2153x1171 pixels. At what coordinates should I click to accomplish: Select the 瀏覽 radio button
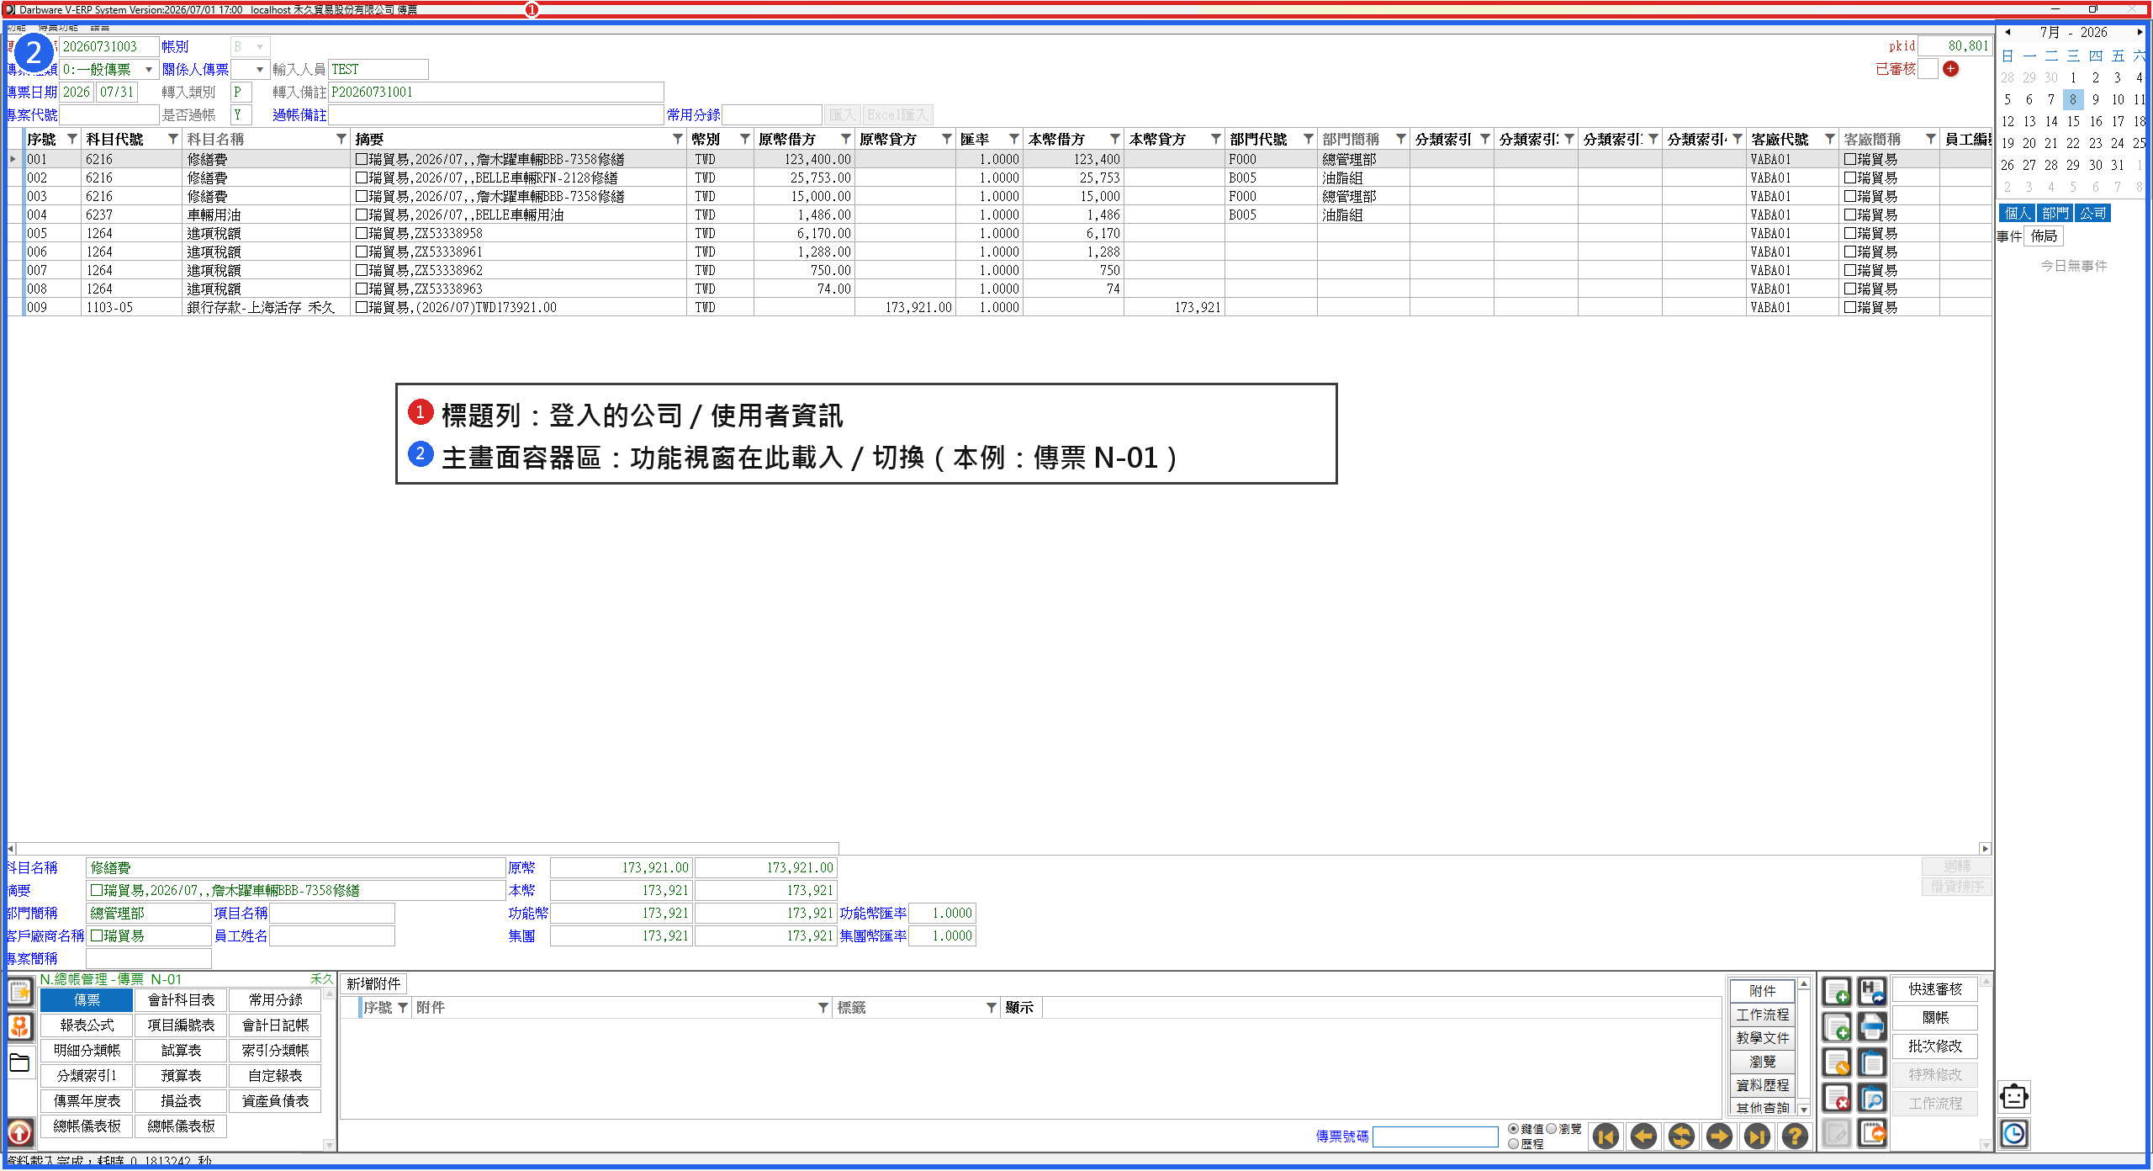point(1552,1129)
